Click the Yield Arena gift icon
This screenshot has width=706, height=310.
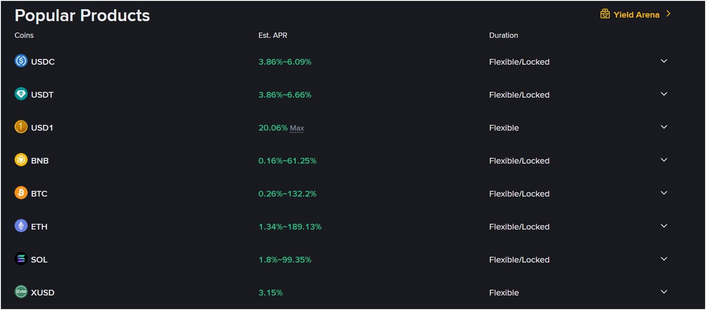(x=606, y=14)
